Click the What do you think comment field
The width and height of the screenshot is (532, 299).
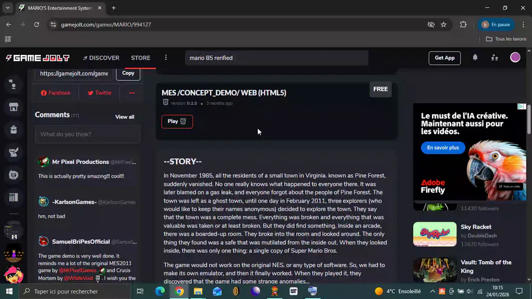click(87, 134)
